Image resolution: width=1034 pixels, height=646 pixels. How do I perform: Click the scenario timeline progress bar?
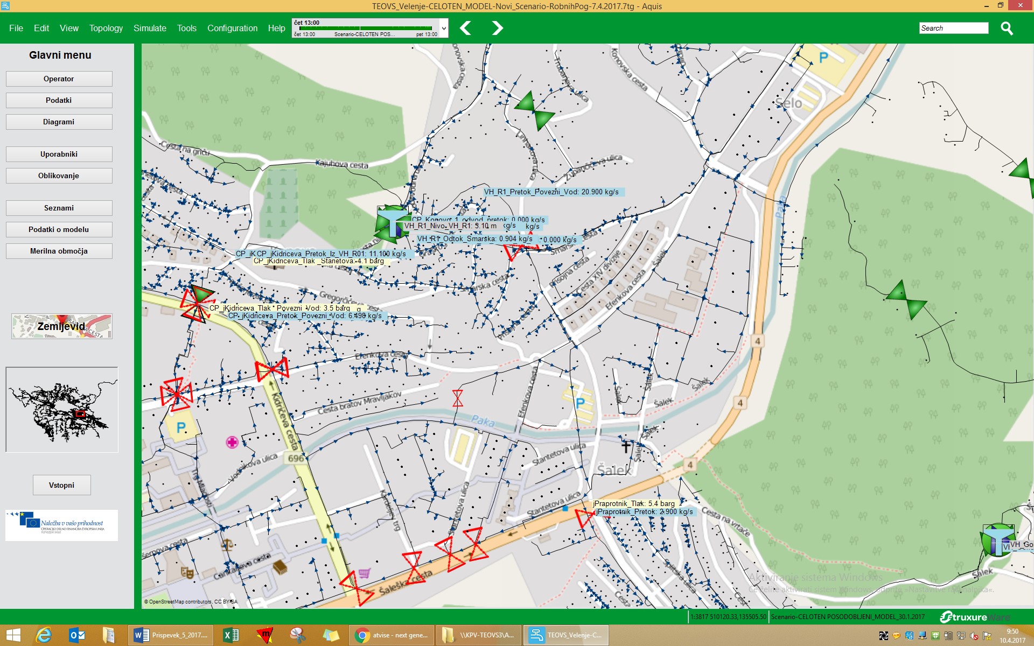tap(366, 28)
